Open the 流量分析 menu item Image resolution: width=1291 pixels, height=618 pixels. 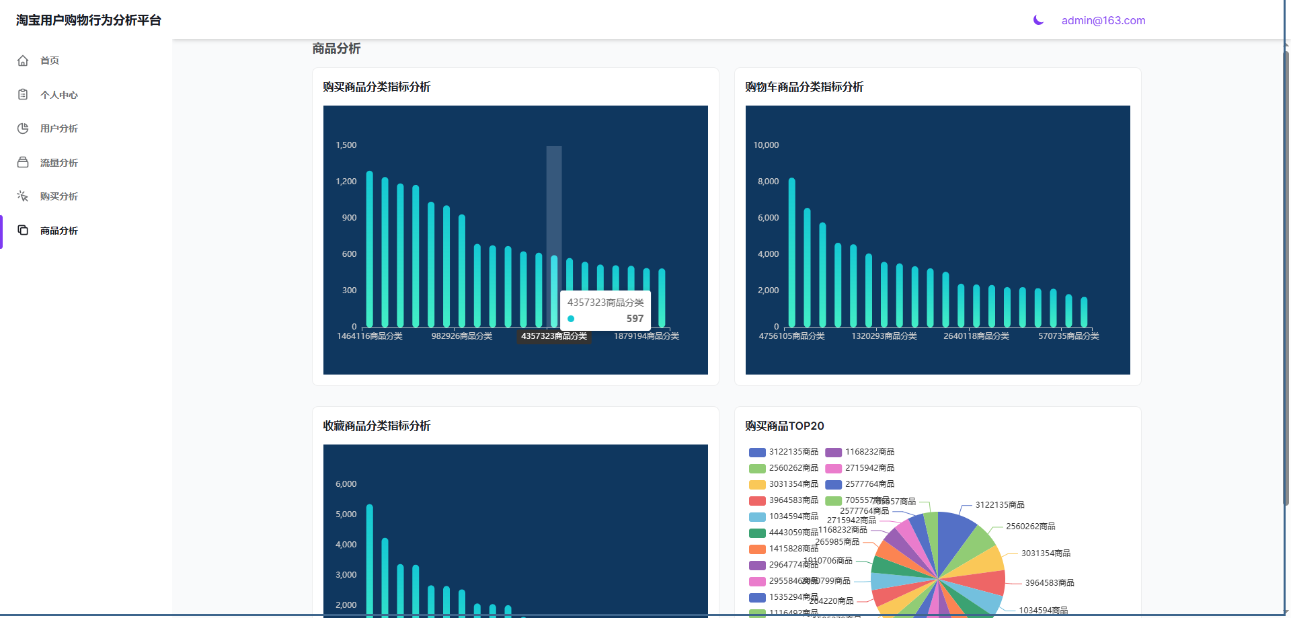click(59, 163)
